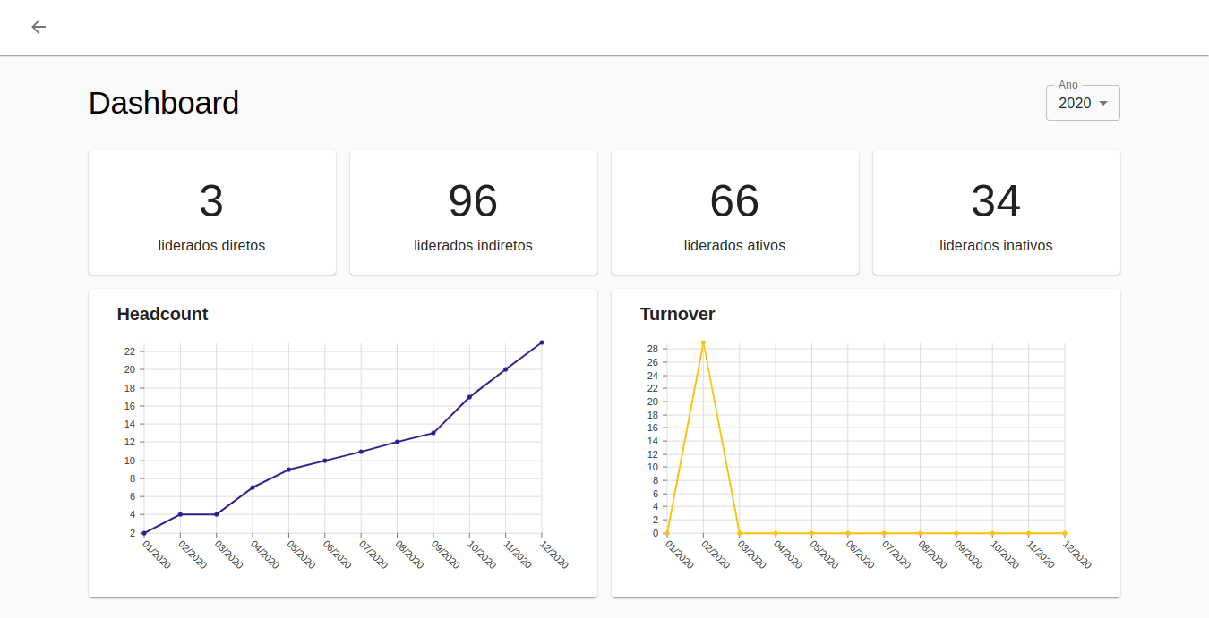Select the liderados inativos card
This screenshot has height=618, width=1209.
997,212
